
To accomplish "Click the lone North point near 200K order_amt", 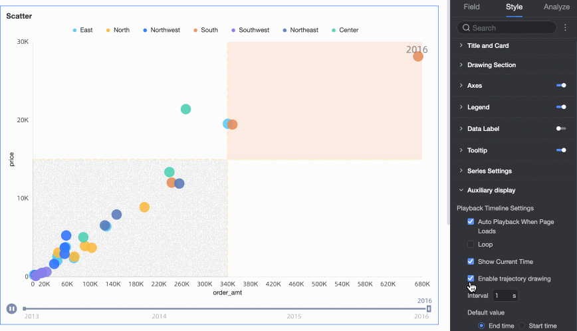I will coord(144,207).
